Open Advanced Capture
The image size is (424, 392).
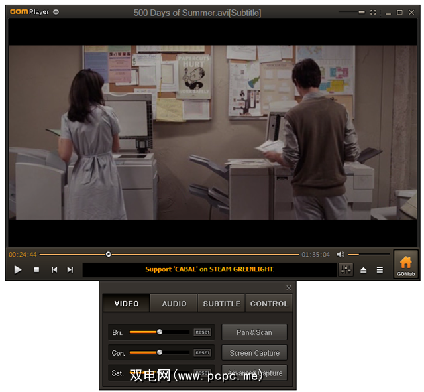[254, 373]
